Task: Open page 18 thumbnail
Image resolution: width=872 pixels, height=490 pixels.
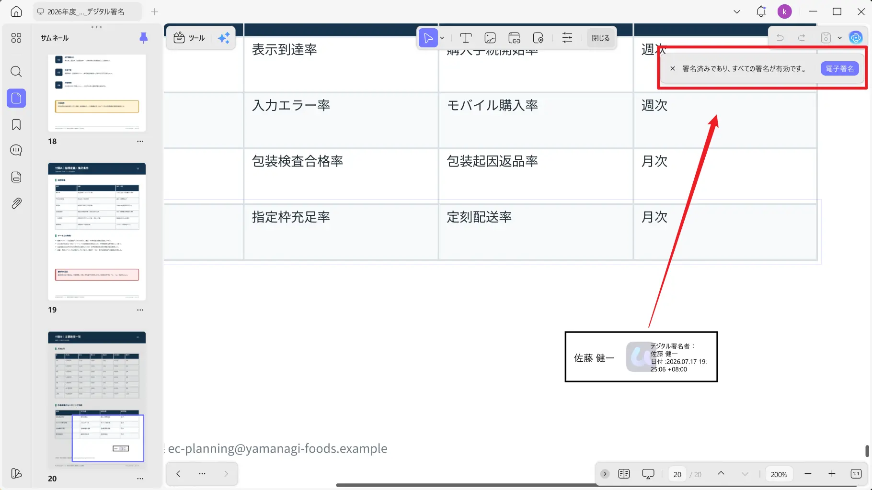Action: (97, 93)
